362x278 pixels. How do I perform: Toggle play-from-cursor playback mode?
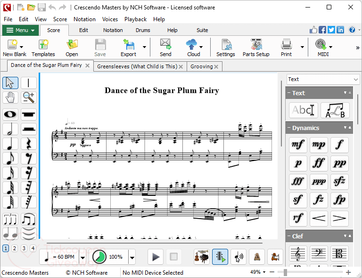220,256
